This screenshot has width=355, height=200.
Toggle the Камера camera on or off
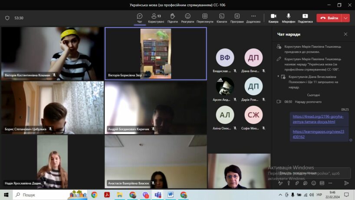point(273,18)
